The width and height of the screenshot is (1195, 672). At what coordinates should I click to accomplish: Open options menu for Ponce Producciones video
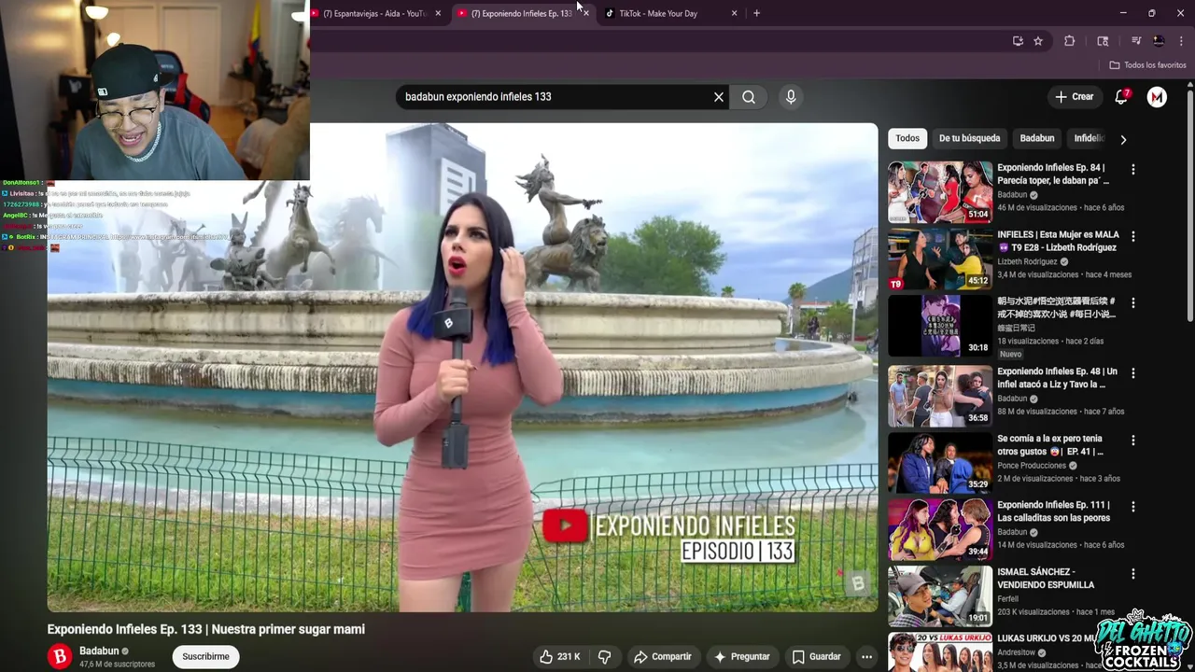click(1133, 441)
